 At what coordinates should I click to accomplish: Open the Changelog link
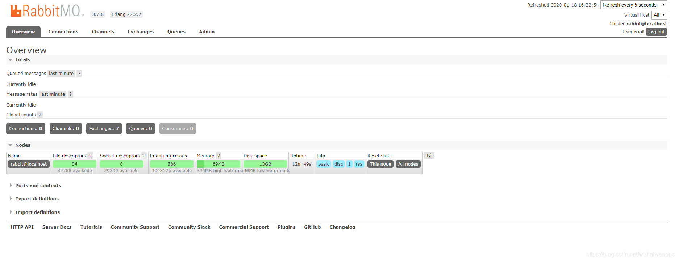342,227
